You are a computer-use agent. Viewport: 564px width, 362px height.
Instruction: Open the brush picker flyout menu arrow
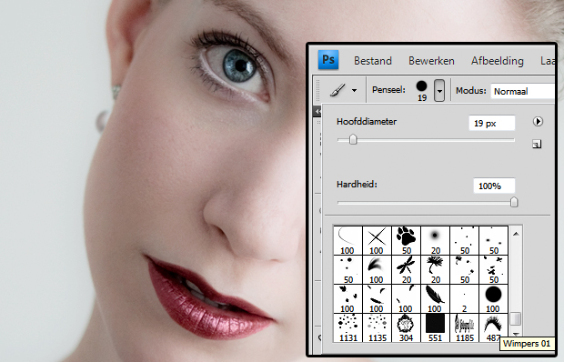click(x=538, y=122)
